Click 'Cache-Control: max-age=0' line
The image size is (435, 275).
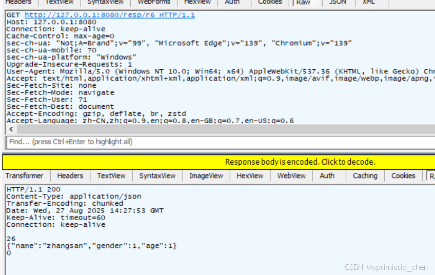click(60, 36)
